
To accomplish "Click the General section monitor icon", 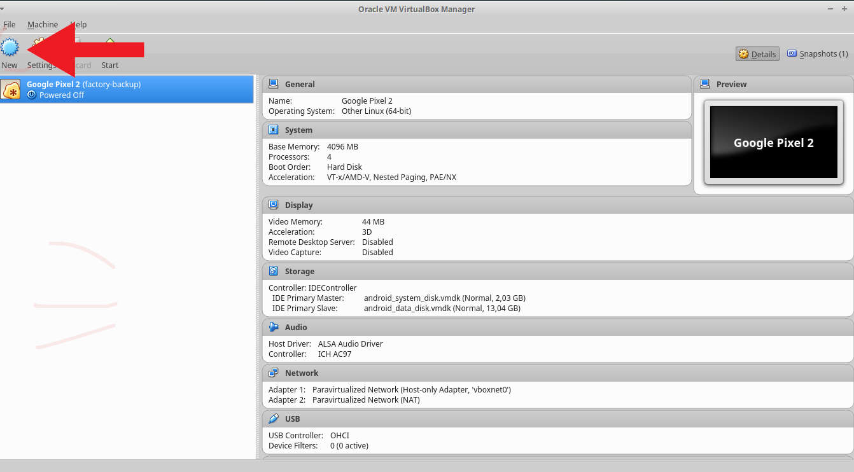I will pos(274,84).
